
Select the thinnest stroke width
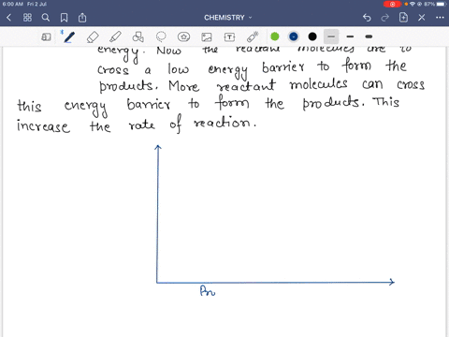click(x=331, y=37)
